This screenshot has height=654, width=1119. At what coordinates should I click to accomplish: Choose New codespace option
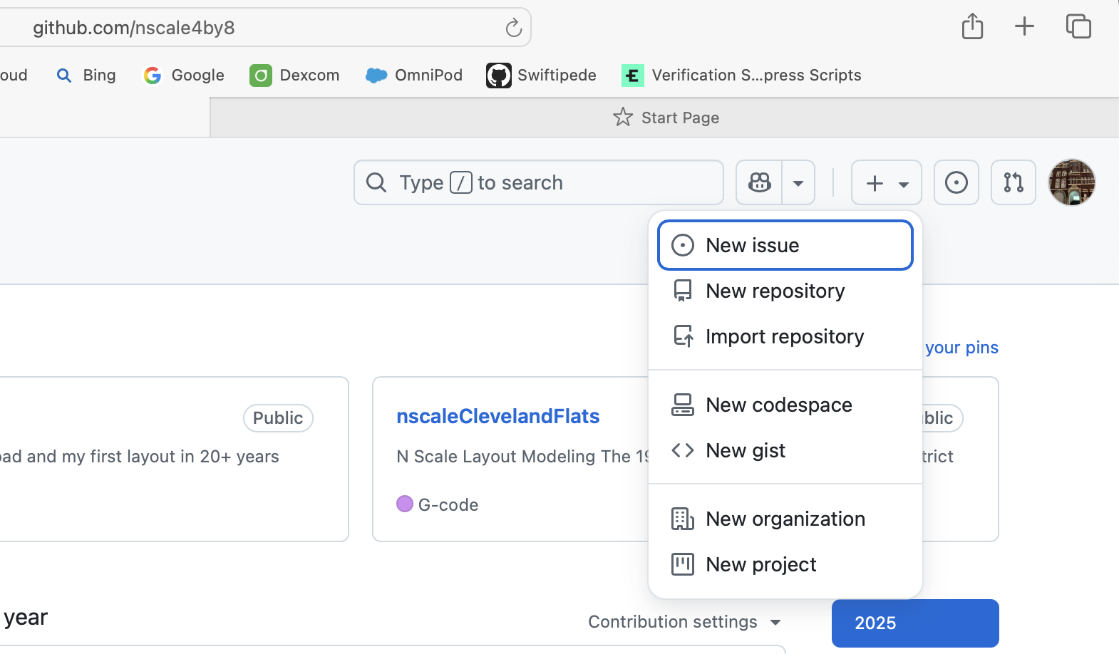pos(785,405)
